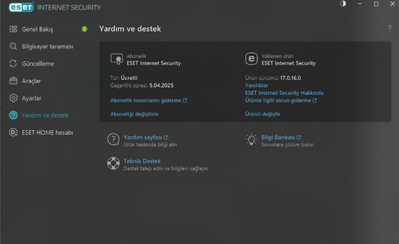
Task: Open the Teknik Destek link
Action: [x=142, y=161]
